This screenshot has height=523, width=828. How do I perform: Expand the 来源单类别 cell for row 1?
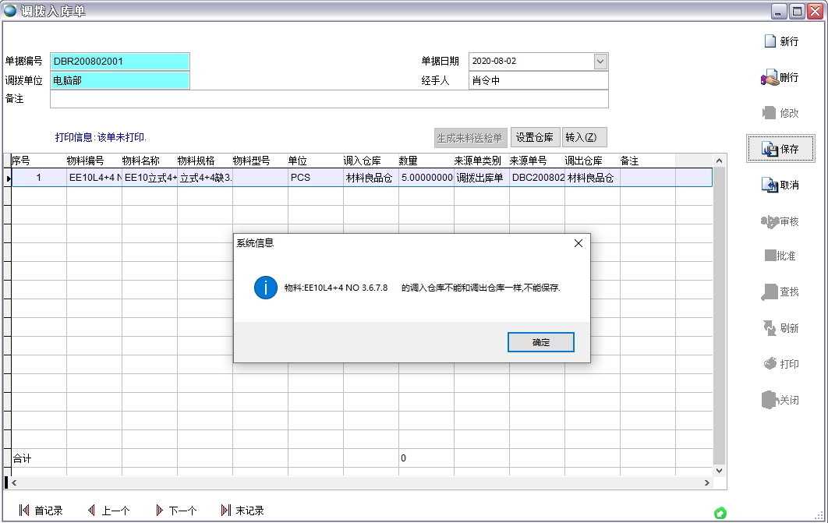click(x=479, y=178)
